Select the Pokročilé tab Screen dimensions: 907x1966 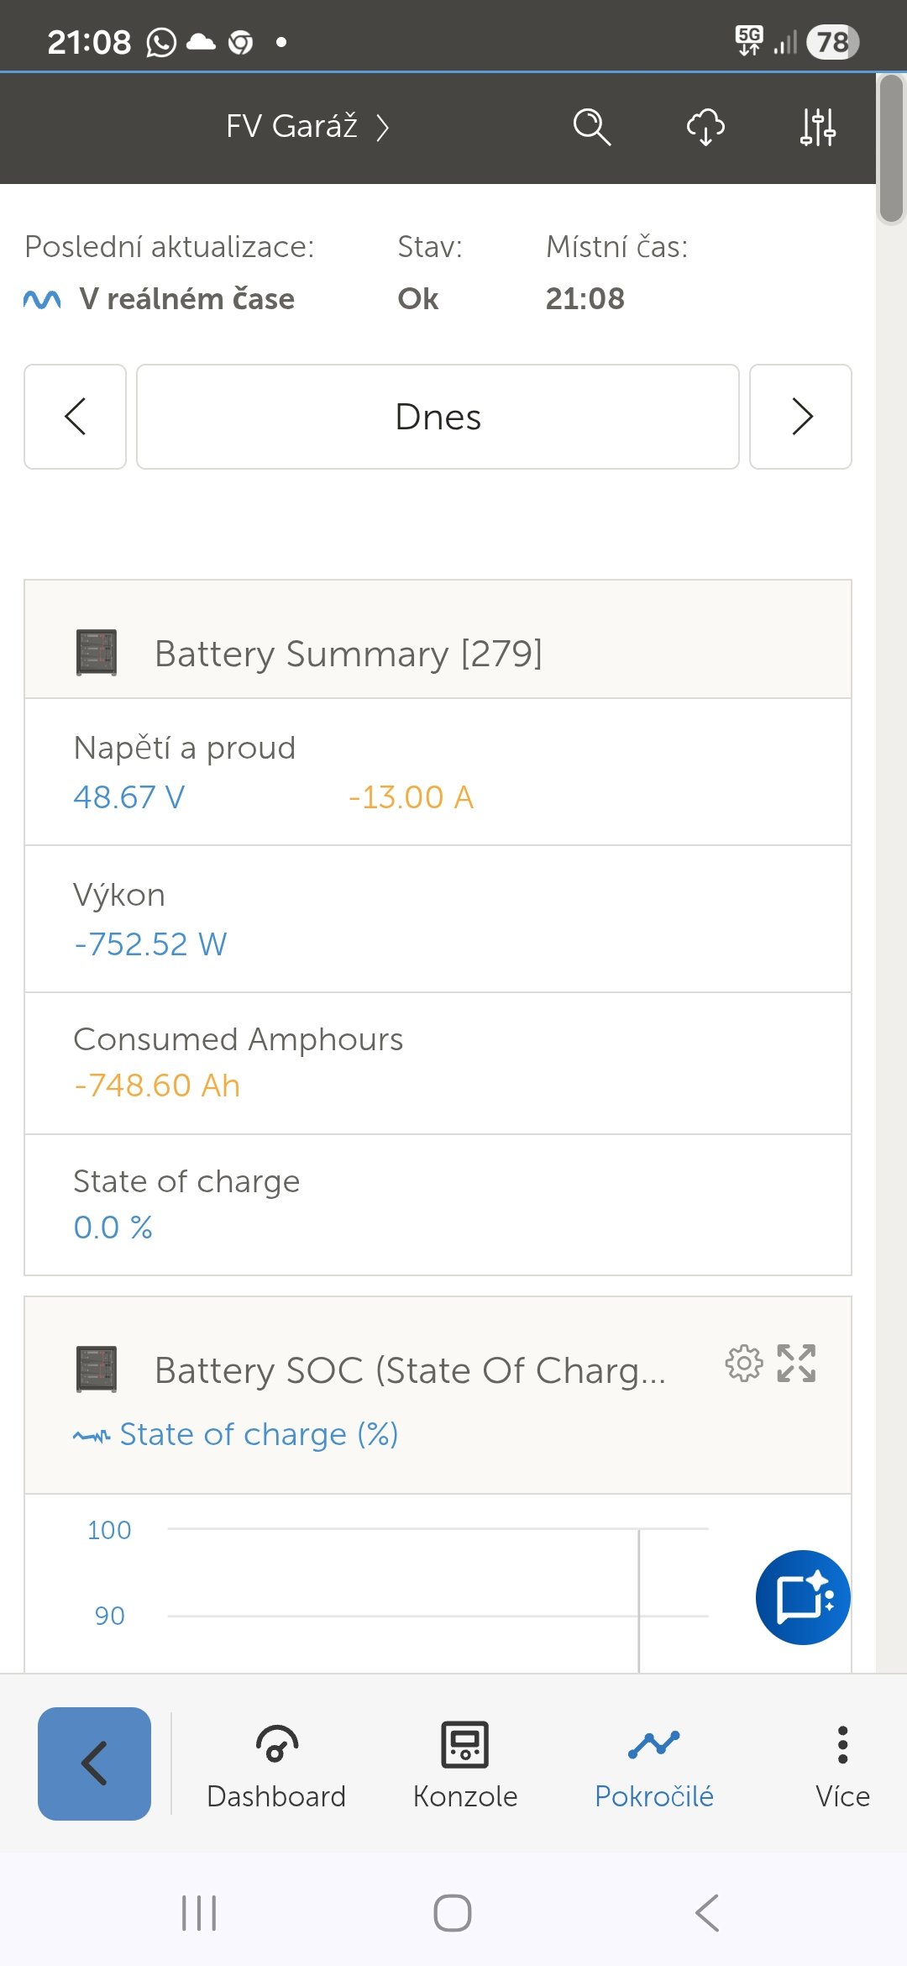click(654, 1764)
